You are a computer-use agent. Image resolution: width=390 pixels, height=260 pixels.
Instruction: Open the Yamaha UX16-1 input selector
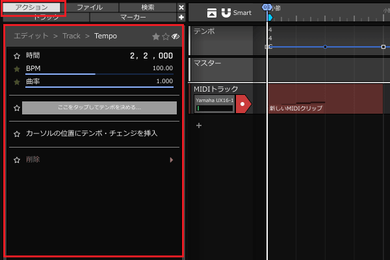214,100
